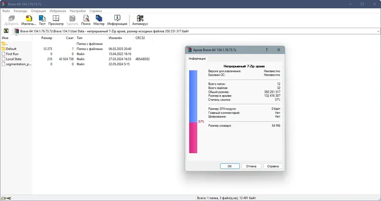Image resolution: width=381 pixels, height=201 pixels.
Task: Click the archive icon in the dialog title
Action: tap(190, 50)
